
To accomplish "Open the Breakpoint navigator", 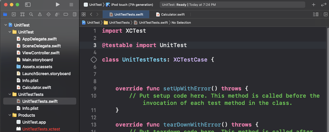I will (66, 14).
